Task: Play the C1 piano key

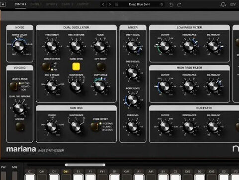Action: tap(30, 177)
